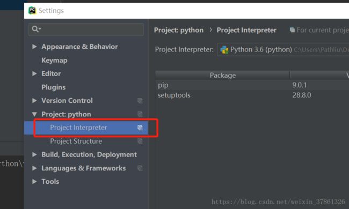The image size is (349, 209).
Task: Click the Python icon in interpreter selector
Action: [224, 49]
